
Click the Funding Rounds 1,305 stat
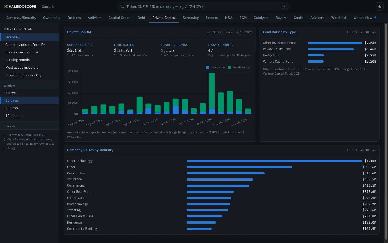177,50
